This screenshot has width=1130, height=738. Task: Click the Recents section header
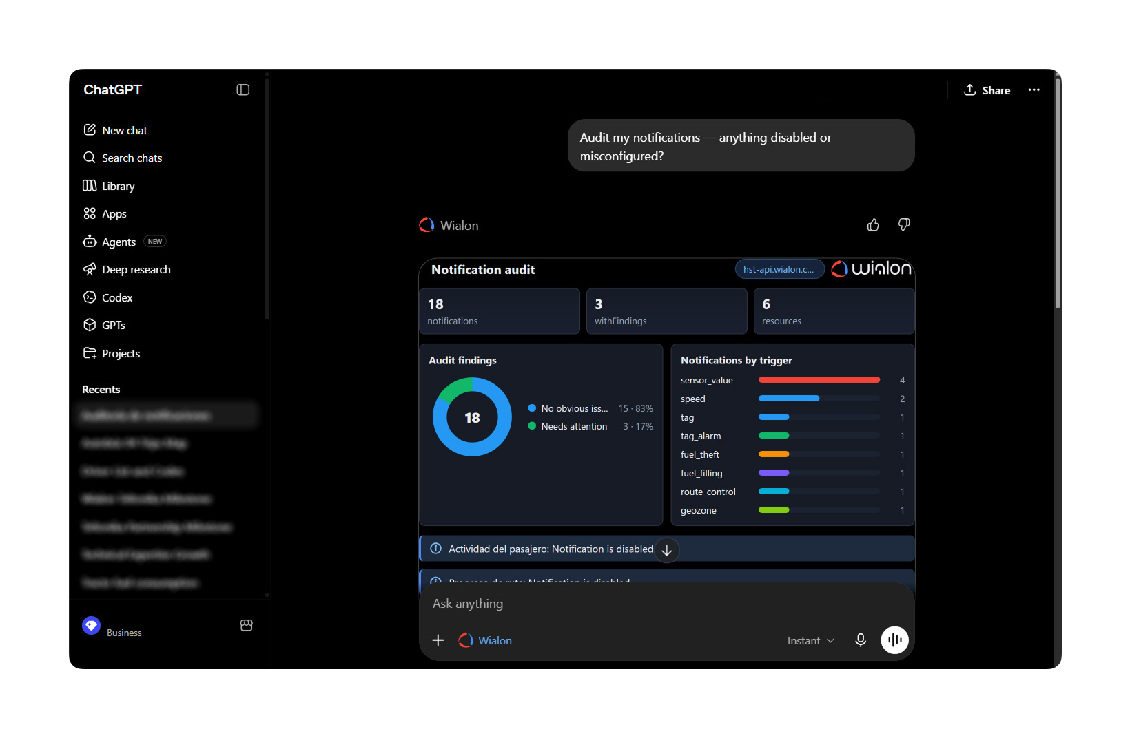[x=101, y=389]
